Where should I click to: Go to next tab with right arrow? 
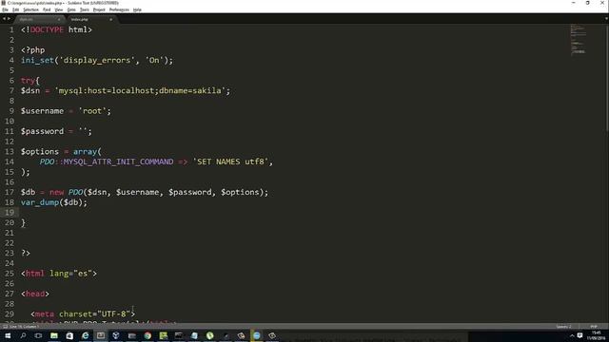click(9, 19)
